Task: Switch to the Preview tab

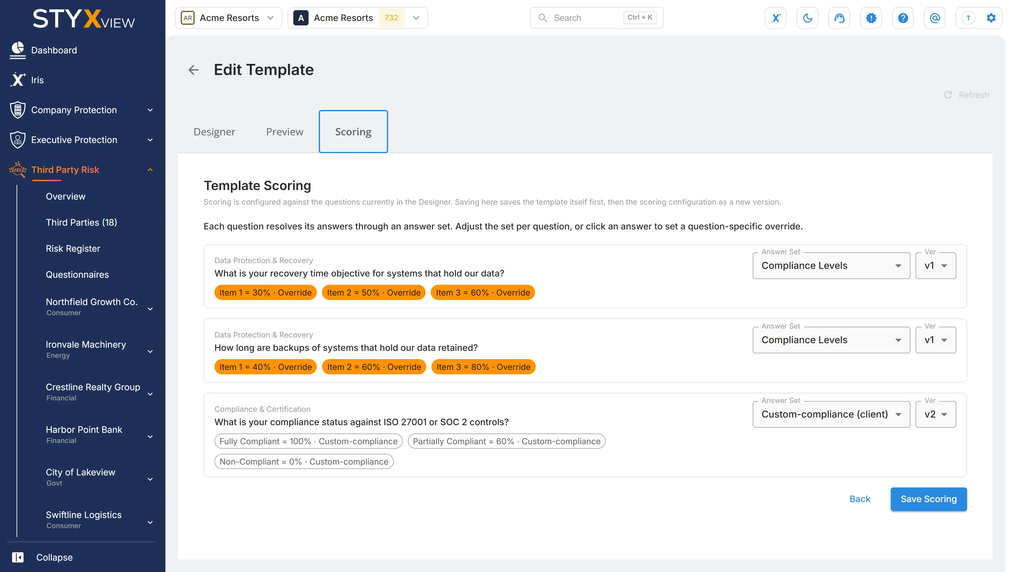Action: pos(284,132)
